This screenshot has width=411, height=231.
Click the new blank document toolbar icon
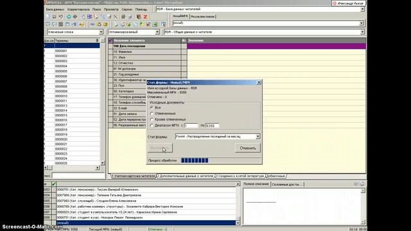pos(48,17)
